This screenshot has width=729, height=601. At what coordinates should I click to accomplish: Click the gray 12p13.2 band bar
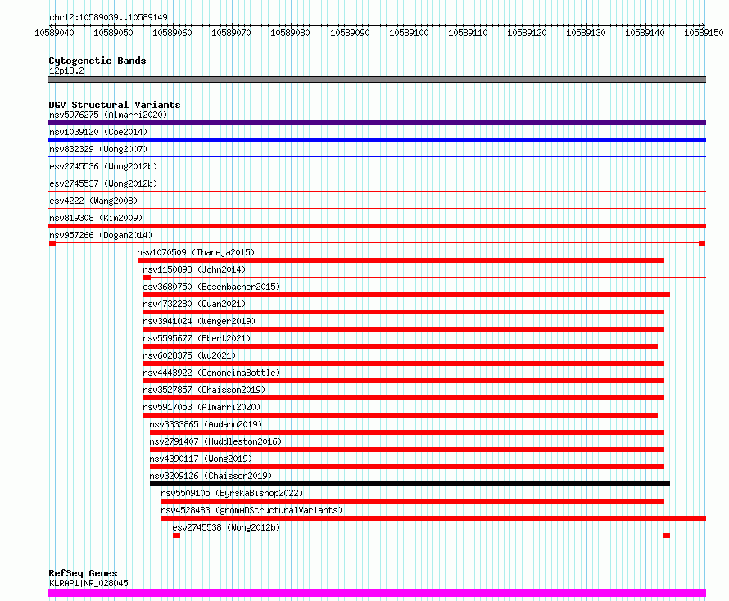[377, 79]
